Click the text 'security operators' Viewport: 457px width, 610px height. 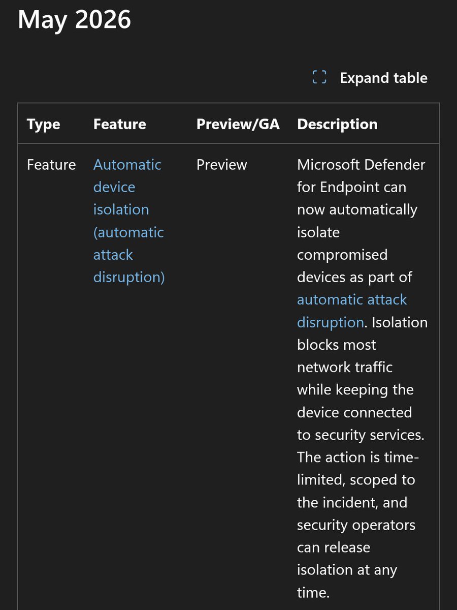(x=356, y=525)
